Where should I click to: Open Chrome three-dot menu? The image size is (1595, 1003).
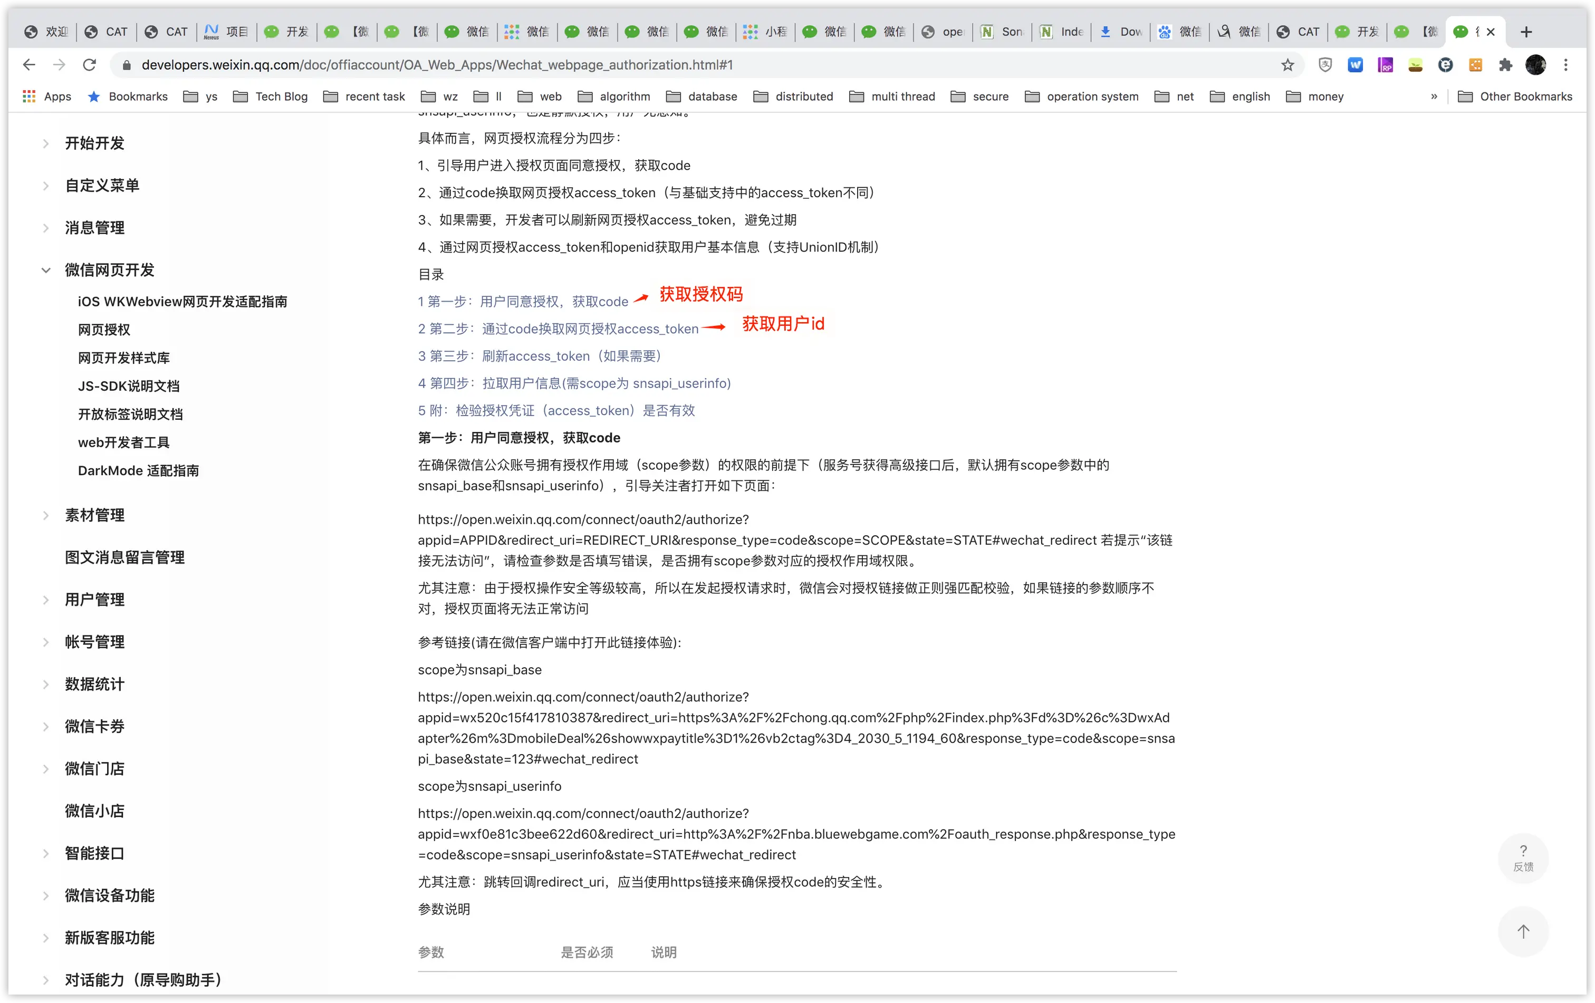1566,65
